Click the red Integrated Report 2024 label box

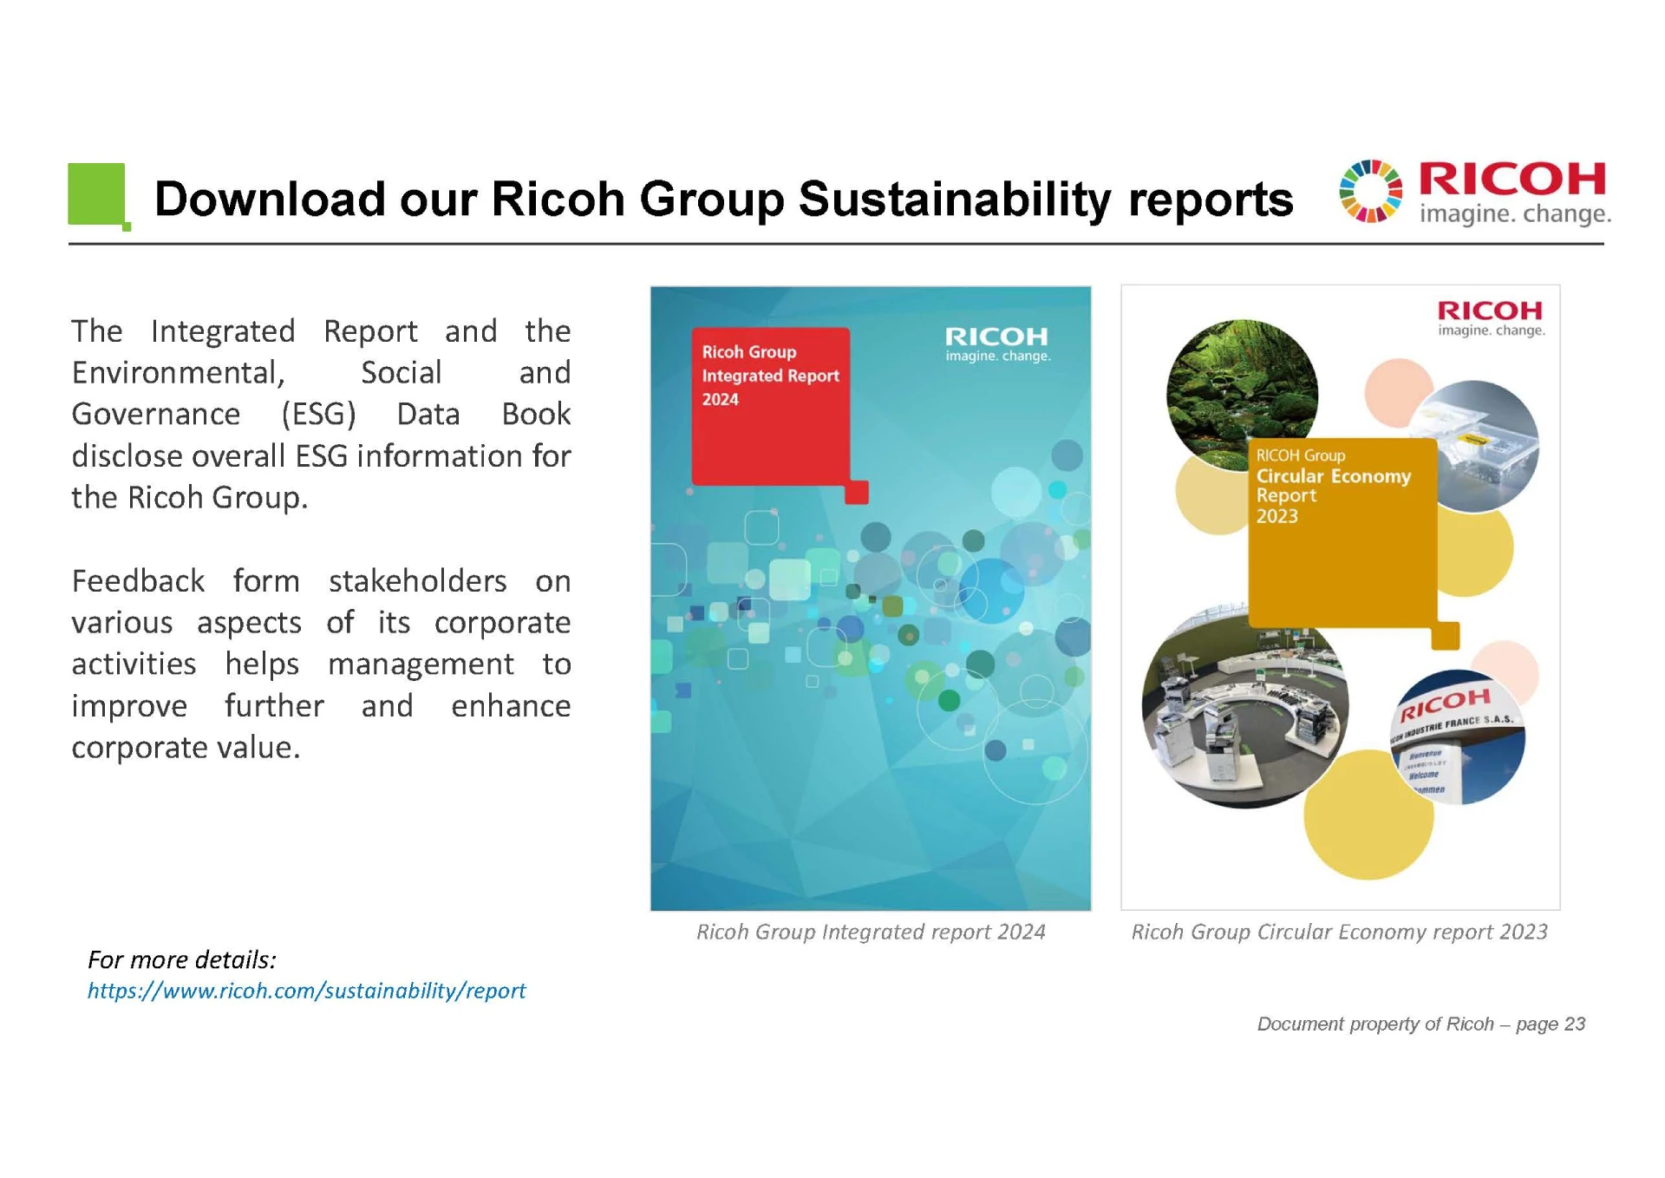click(770, 406)
